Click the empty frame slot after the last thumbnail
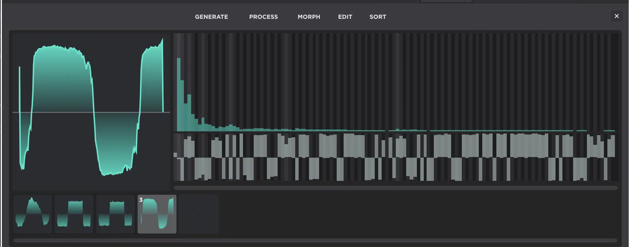The width and height of the screenshot is (630, 247). (198, 214)
